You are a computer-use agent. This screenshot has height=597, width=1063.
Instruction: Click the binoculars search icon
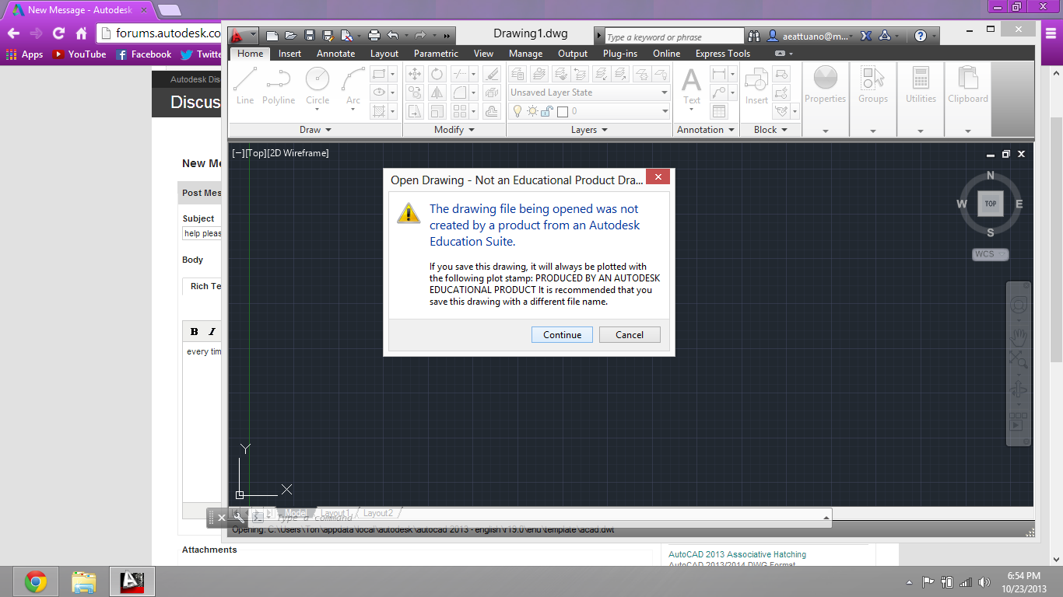754,36
